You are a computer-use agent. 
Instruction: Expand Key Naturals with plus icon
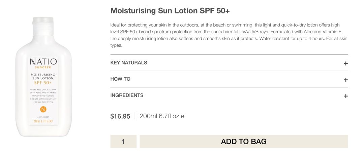tap(345, 63)
